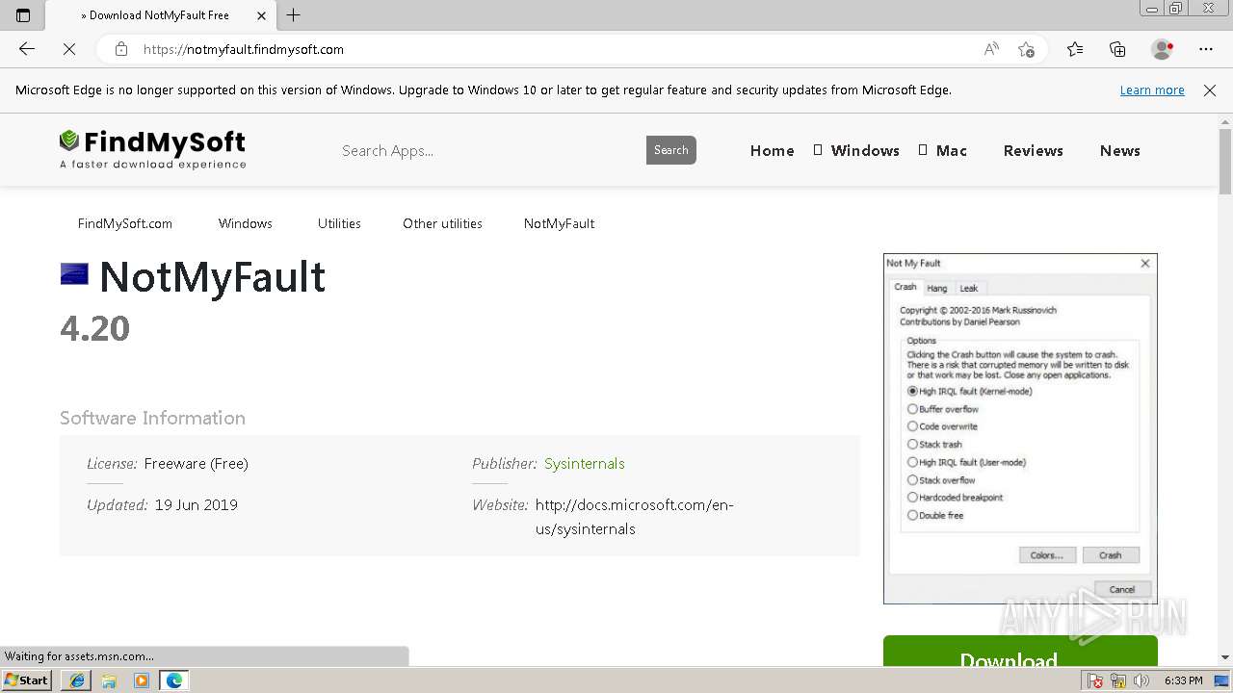
Task: Add this page to favorites star
Action: pyautogui.click(x=1027, y=49)
